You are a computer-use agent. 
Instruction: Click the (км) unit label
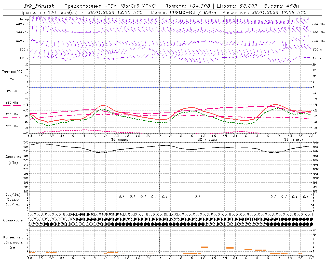pos(13,247)
